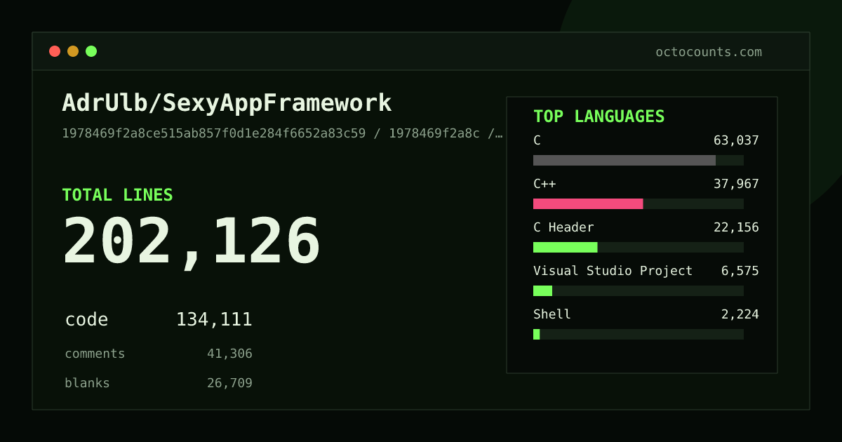Open the octocounts.com link
This screenshot has width=842, height=442.
point(709,52)
